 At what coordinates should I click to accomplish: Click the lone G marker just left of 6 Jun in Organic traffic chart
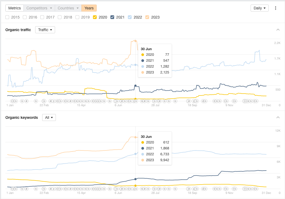click(110, 101)
